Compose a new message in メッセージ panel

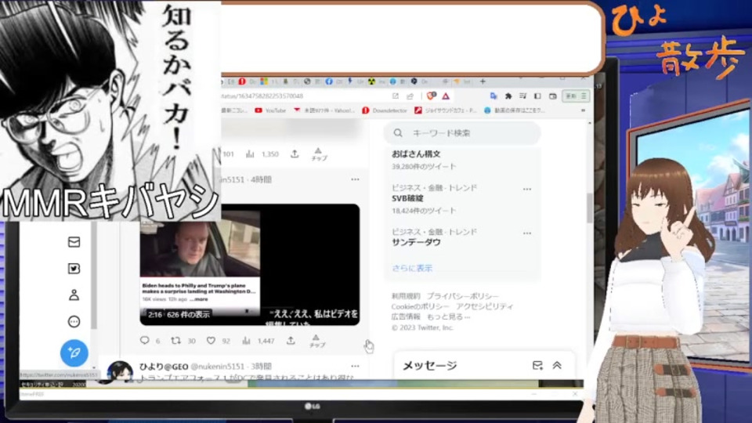(x=537, y=366)
